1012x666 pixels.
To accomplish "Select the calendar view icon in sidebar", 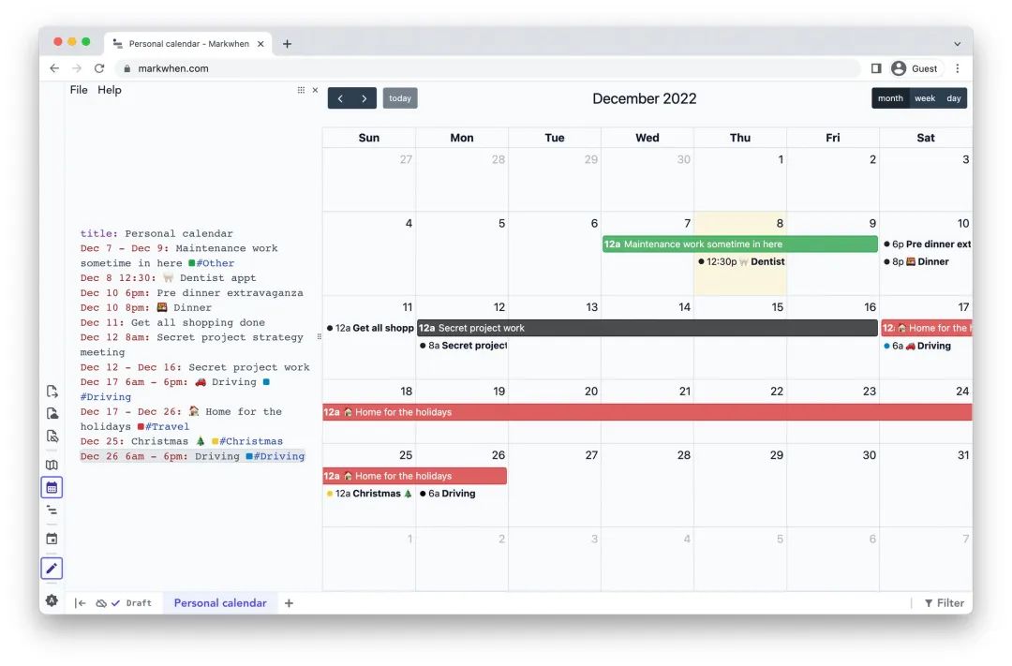I will pyautogui.click(x=52, y=488).
